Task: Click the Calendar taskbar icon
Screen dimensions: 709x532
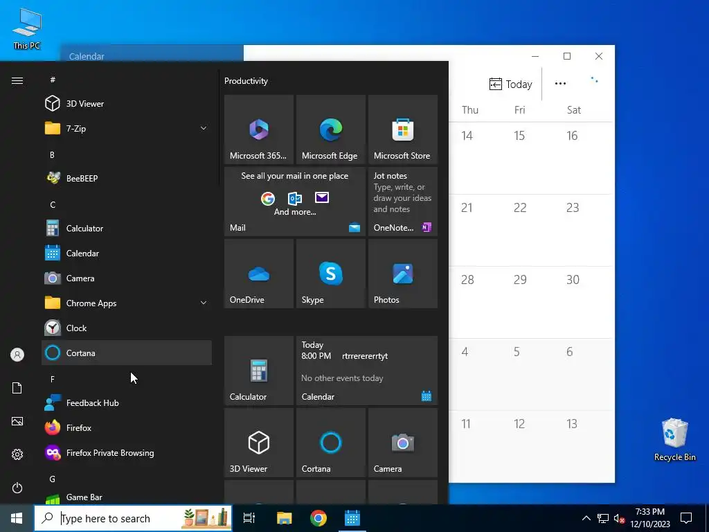Action: click(352, 518)
